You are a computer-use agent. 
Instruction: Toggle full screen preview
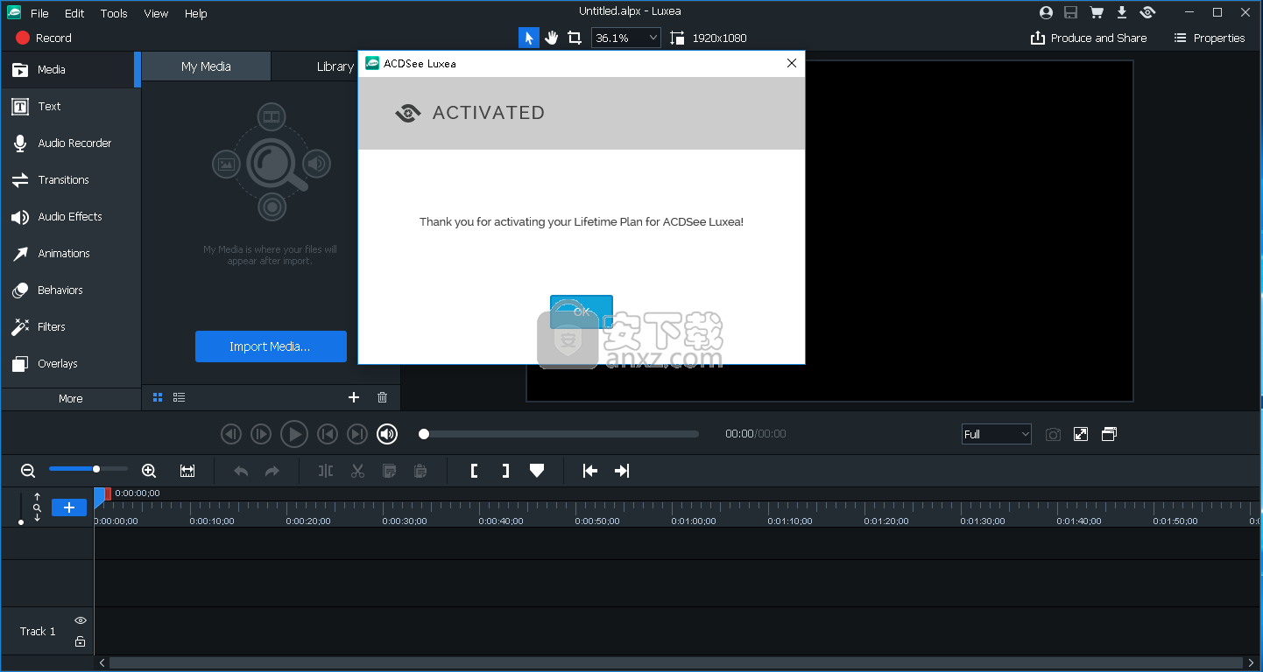(1081, 434)
